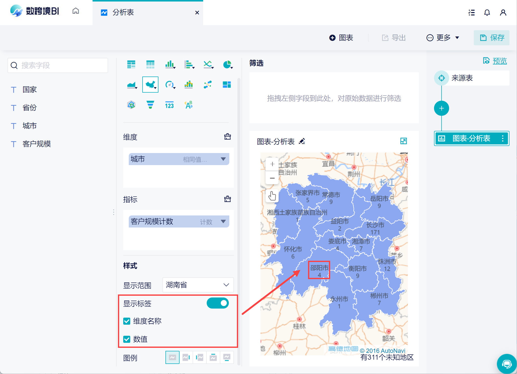517x374 pixels.
Task: Select the pie chart type icon
Action: 227,65
